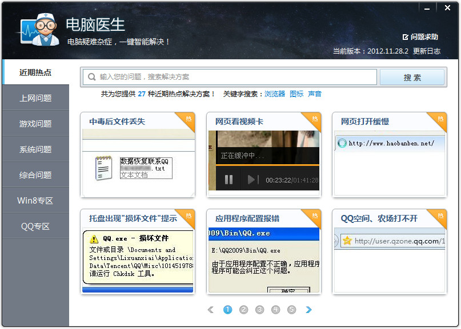461x329 pixels.
Task: Go to the next page arrow
Action: tap(308, 310)
